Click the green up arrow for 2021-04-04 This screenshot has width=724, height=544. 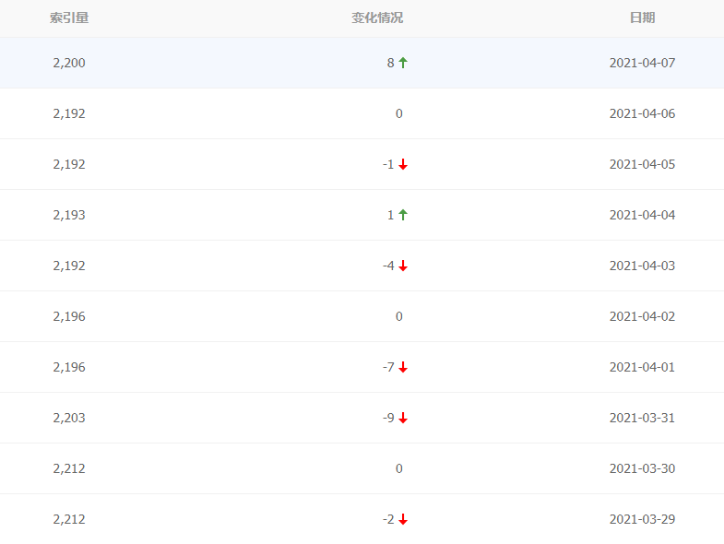tap(403, 215)
